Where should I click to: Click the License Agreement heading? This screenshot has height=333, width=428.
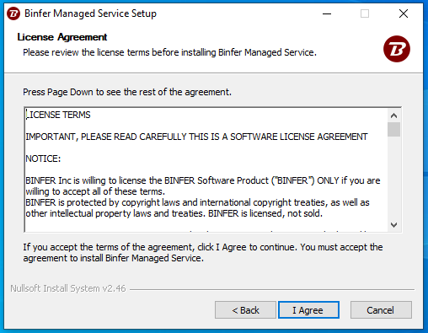click(62, 37)
